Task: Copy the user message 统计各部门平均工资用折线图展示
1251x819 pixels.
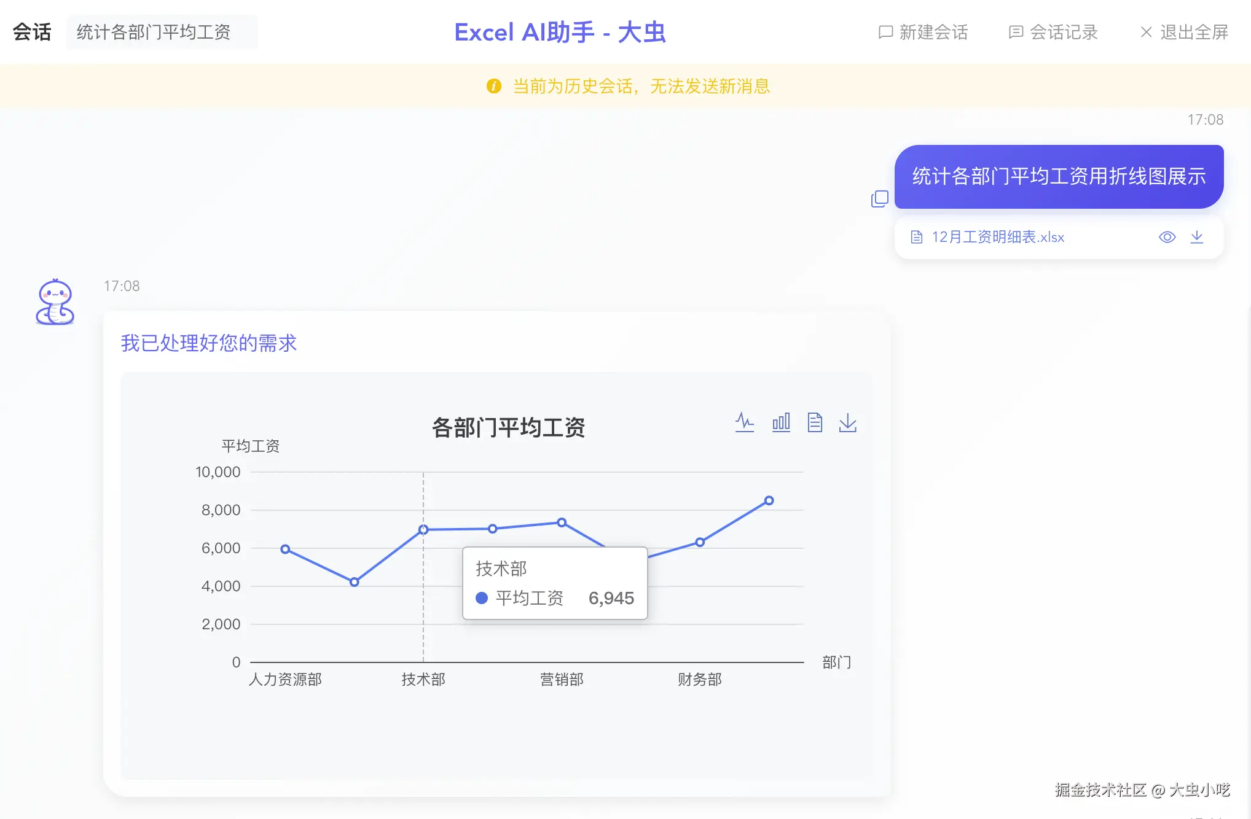Action: [x=880, y=198]
